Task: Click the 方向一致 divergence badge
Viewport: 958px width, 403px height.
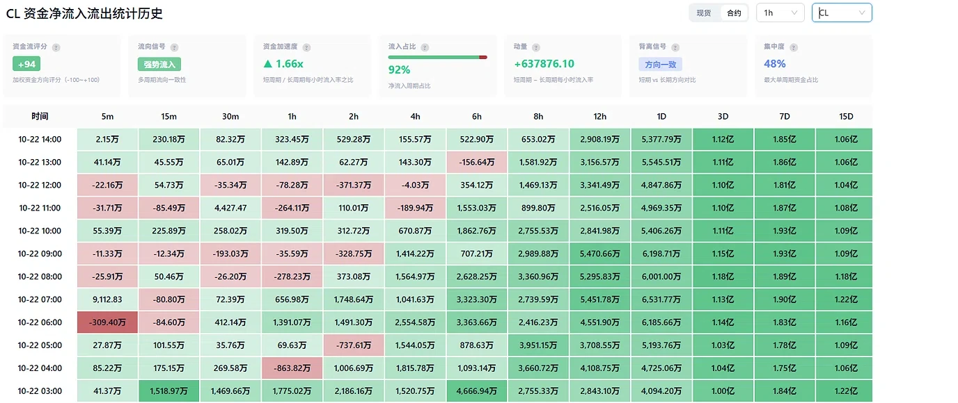Action: click(660, 65)
